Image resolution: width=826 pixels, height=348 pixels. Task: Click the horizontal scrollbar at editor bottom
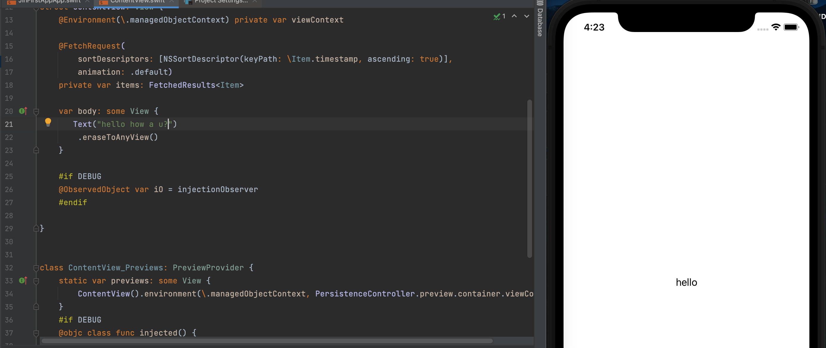coord(267,341)
